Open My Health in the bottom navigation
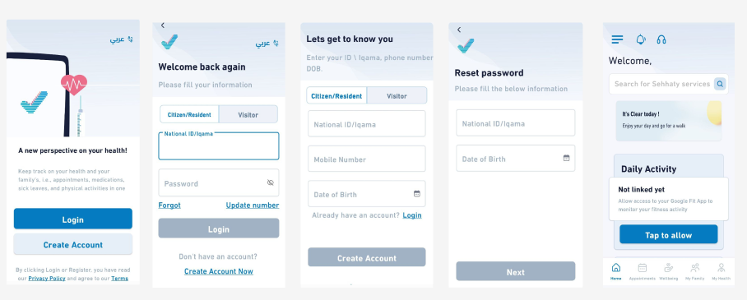Image resolution: width=747 pixels, height=300 pixels. tap(721, 271)
